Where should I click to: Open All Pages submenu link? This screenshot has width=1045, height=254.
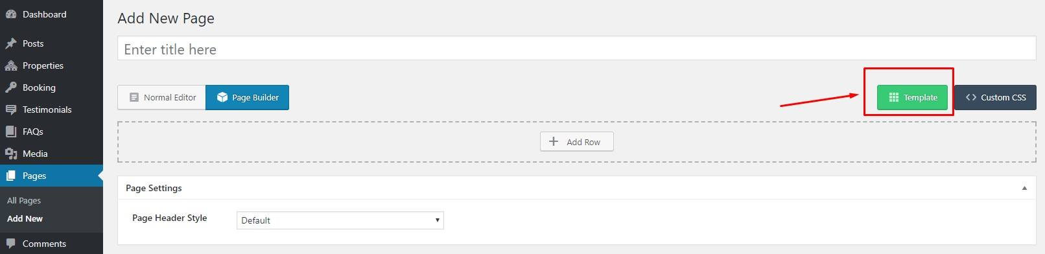point(24,200)
